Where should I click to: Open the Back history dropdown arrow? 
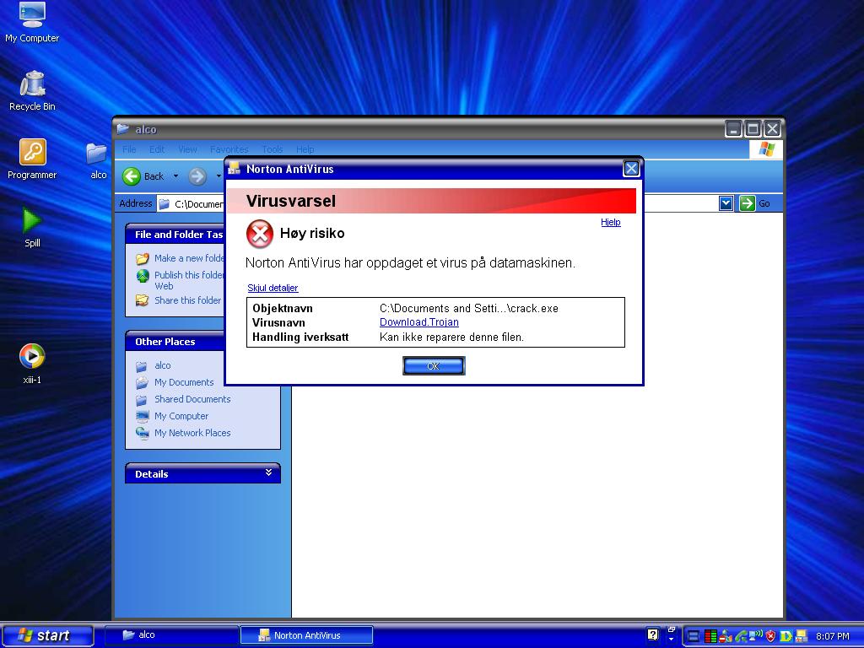point(175,176)
